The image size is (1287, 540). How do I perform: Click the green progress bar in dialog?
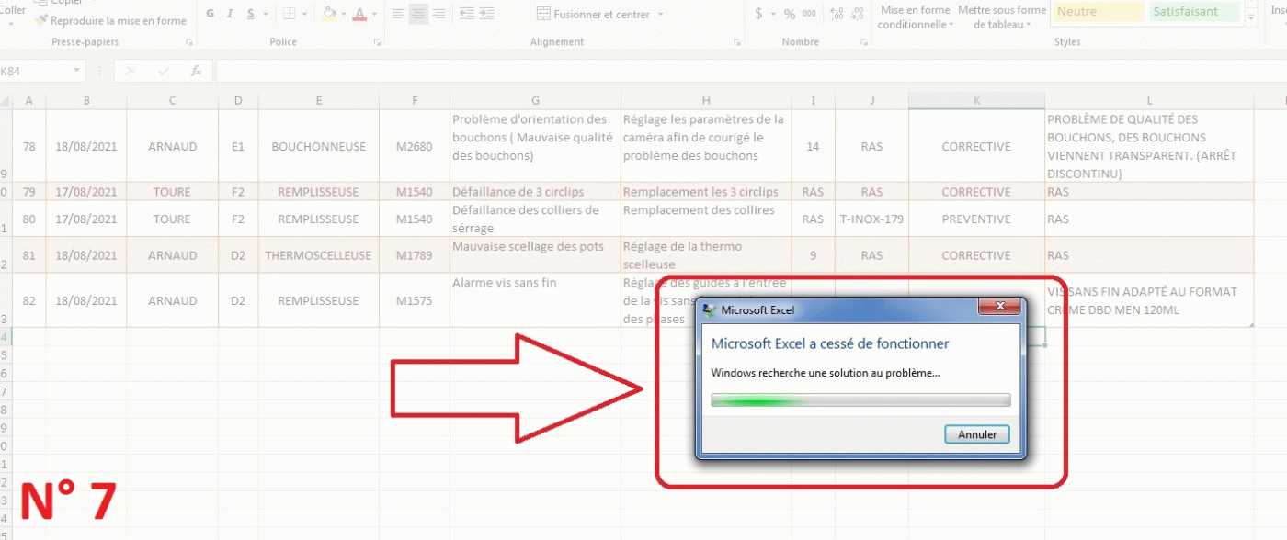[860, 399]
